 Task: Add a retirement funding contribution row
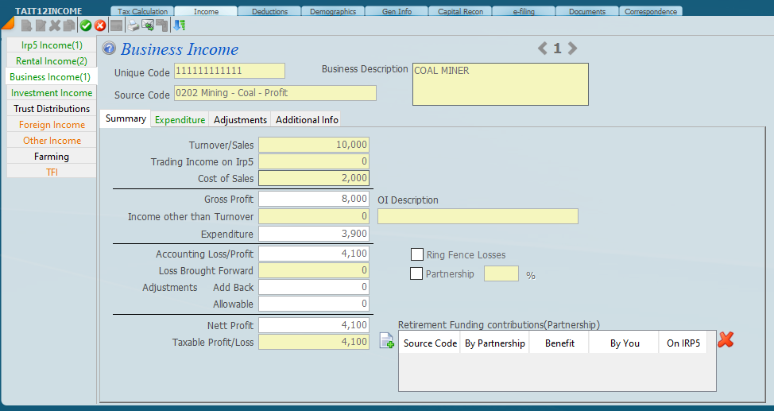pyautogui.click(x=386, y=340)
